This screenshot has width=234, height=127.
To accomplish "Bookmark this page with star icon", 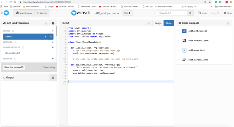I will 210,2.
